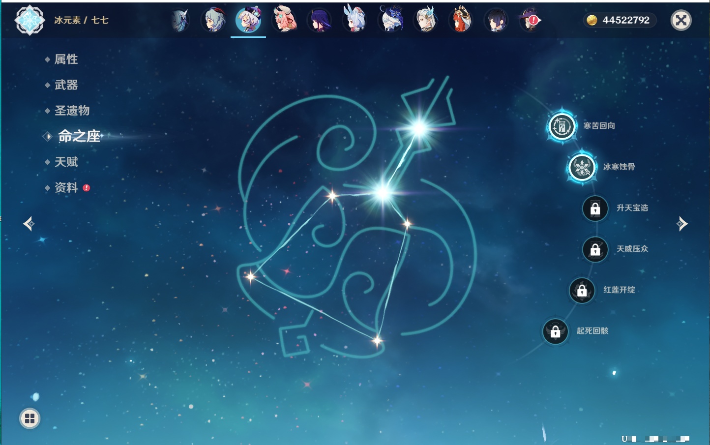Open the locked 起死回骸 constellation node
The height and width of the screenshot is (445, 710).
click(556, 331)
